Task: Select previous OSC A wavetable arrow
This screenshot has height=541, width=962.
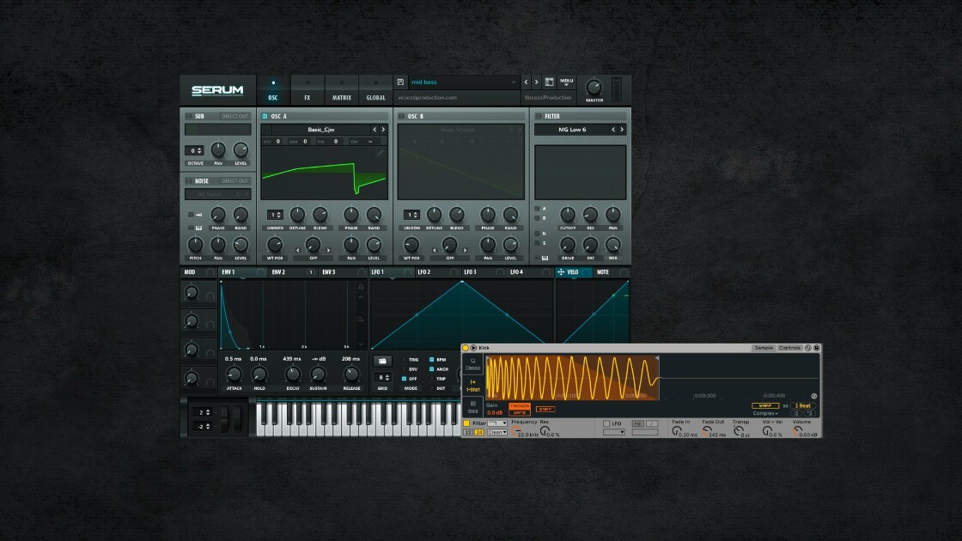Action: pos(374,130)
